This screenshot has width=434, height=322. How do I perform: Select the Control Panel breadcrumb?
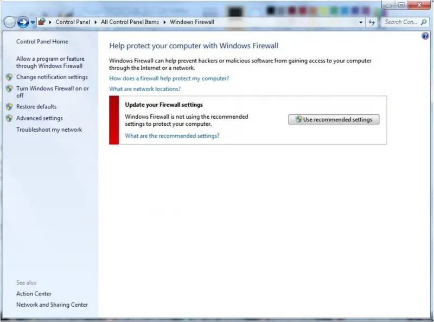pyautogui.click(x=73, y=22)
